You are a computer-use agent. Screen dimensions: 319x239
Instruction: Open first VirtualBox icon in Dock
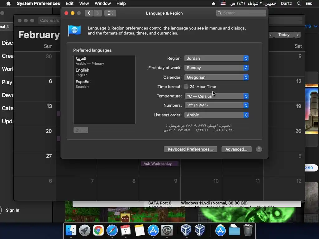[186, 230]
